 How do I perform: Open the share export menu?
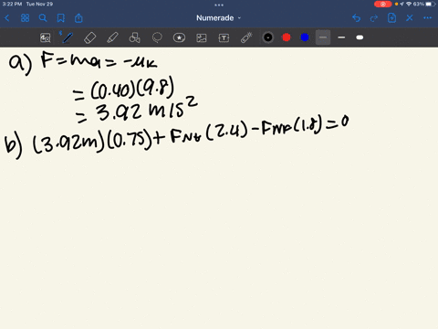click(78, 18)
